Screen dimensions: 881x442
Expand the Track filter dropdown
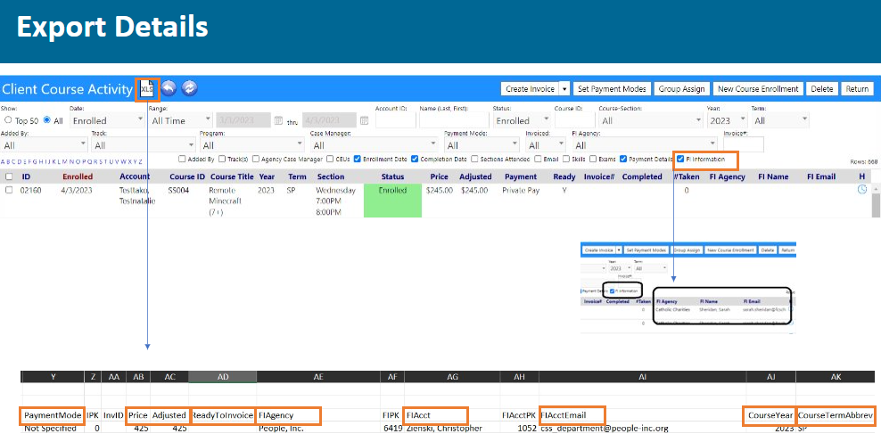(144, 145)
